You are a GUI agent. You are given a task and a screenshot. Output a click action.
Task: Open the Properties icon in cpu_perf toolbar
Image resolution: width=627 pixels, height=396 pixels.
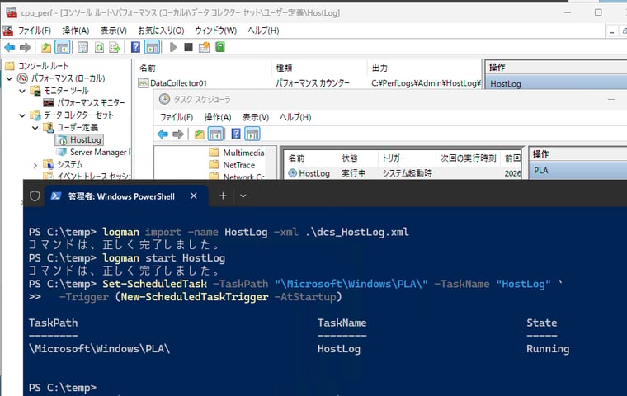(x=82, y=48)
